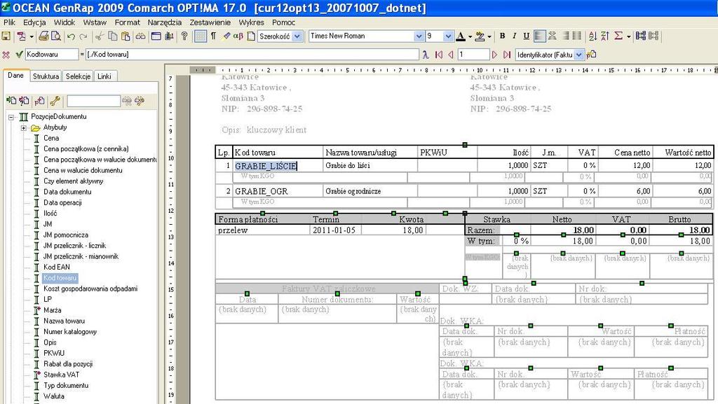Toggle align center button
This screenshot has width=718, height=404.
point(553,36)
